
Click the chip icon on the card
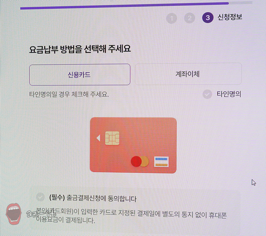coord(112,138)
